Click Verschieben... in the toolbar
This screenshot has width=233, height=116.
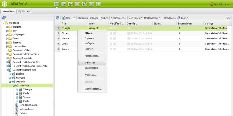coord(119,18)
